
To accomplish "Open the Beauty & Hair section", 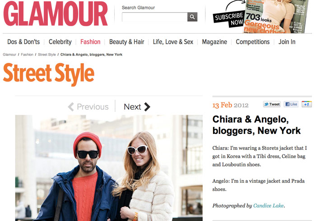I will point(126,42).
